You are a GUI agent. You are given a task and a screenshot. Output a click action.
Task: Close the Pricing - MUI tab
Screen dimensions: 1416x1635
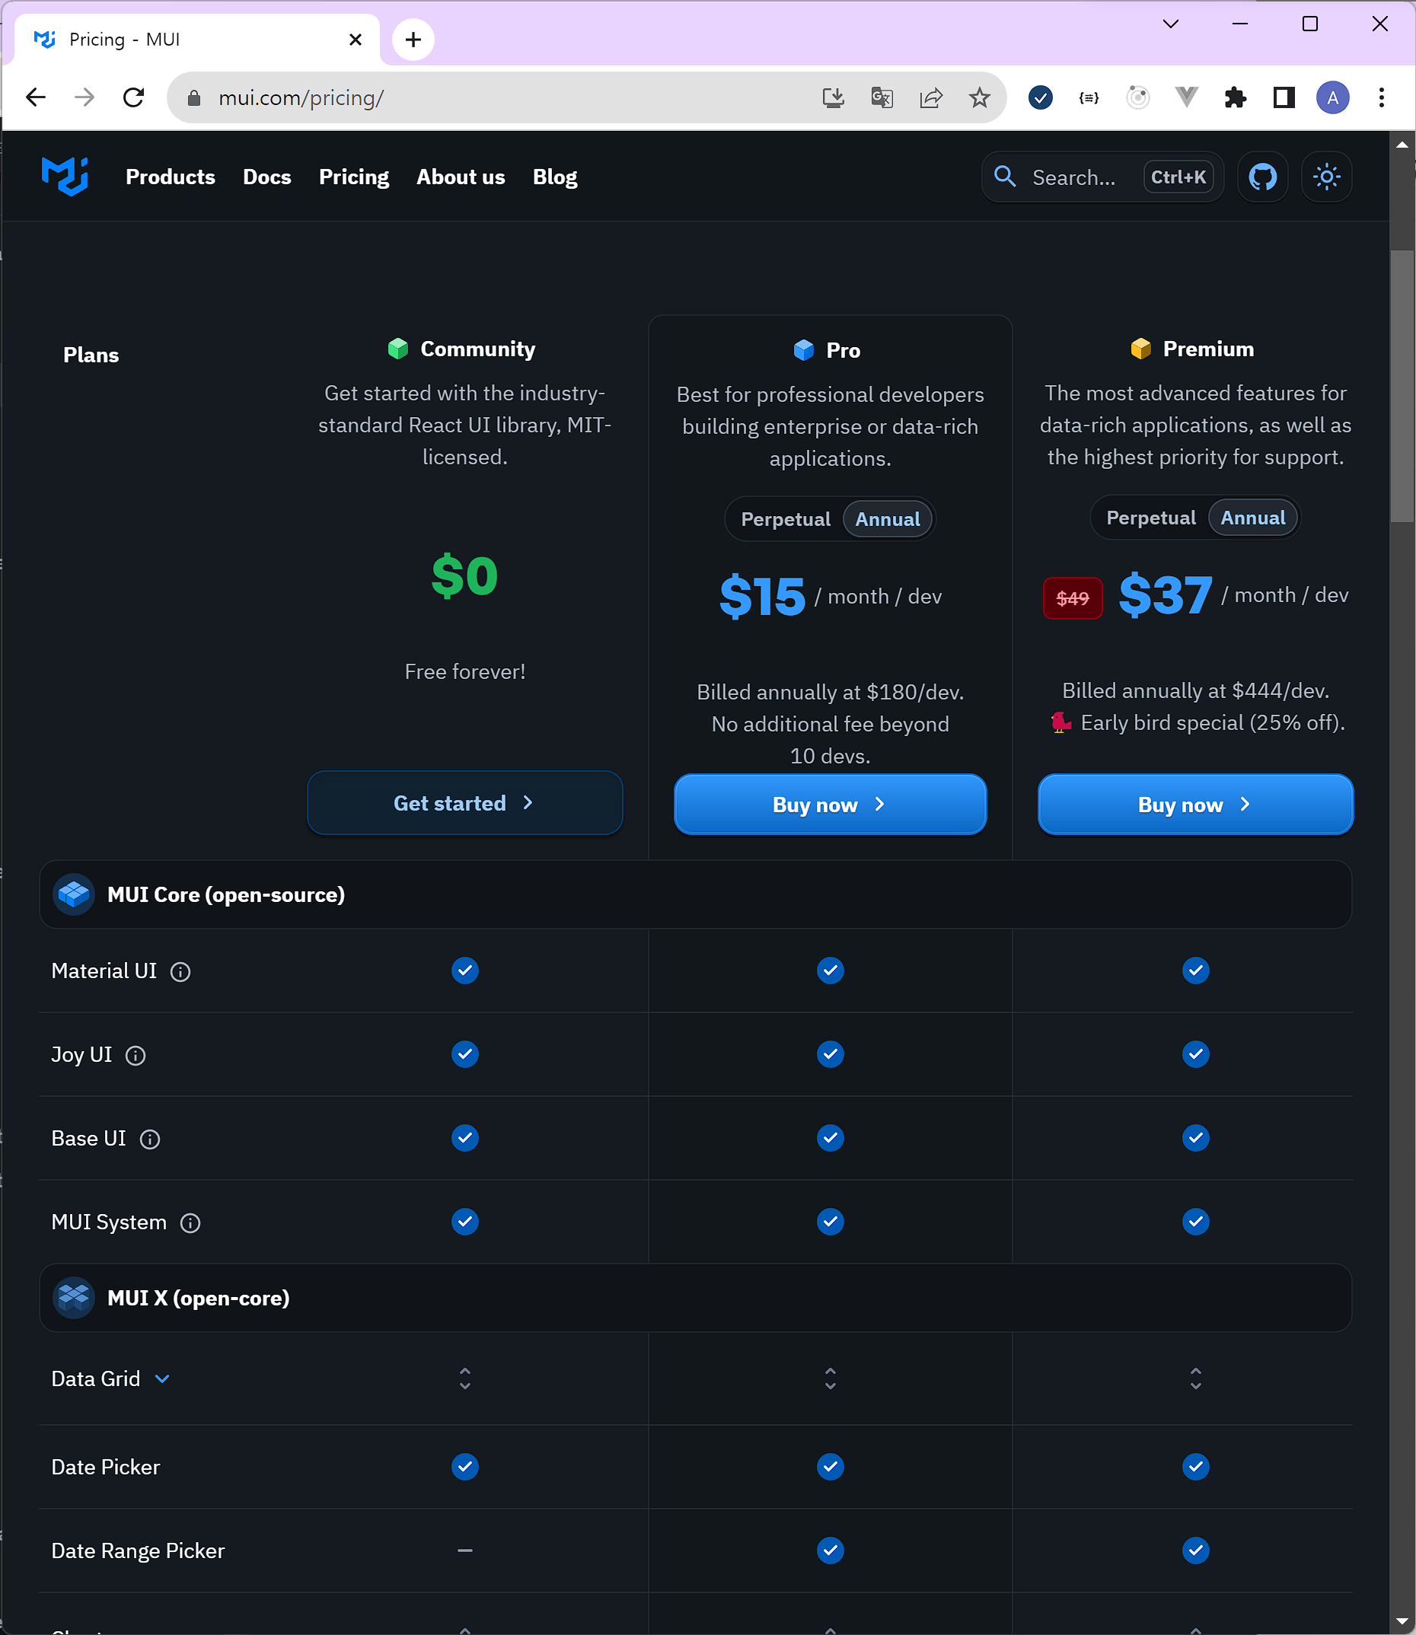pos(356,40)
